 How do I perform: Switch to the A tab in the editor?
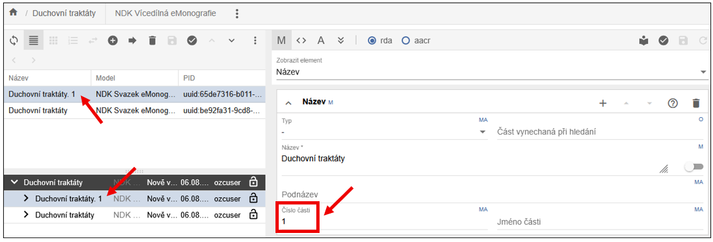pos(321,40)
